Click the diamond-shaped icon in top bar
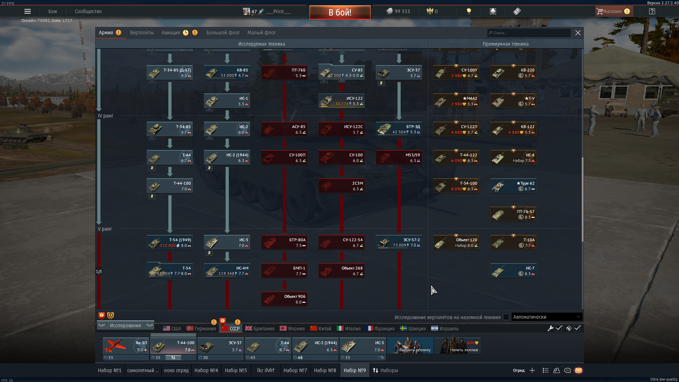679x382 pixels. point(493,11)
